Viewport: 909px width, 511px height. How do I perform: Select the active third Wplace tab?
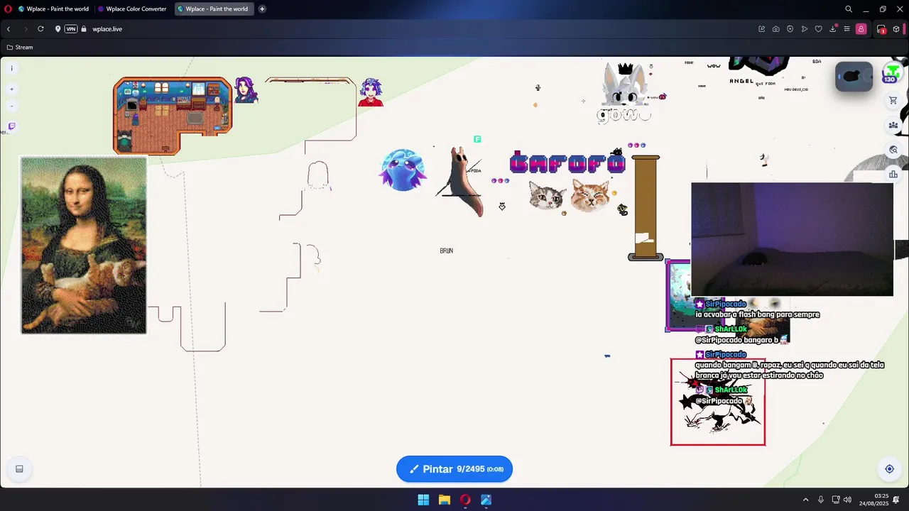214,9
